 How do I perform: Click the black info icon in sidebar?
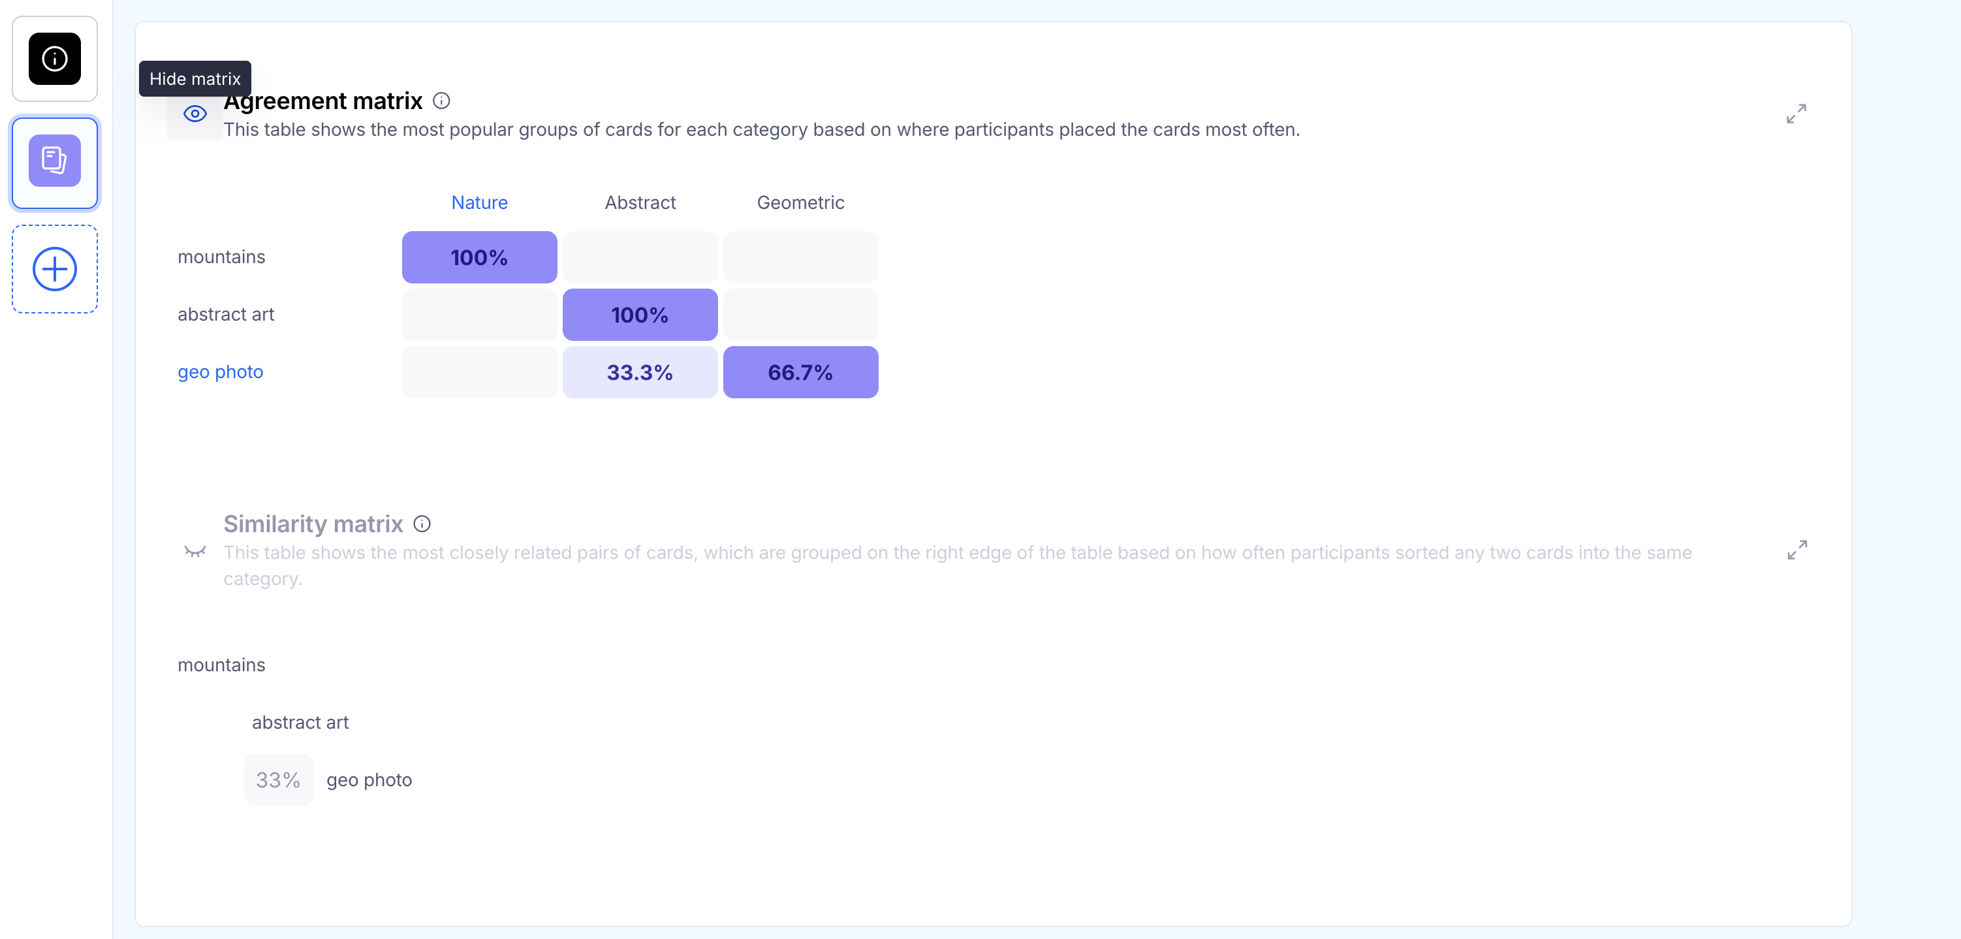point(55,59)
